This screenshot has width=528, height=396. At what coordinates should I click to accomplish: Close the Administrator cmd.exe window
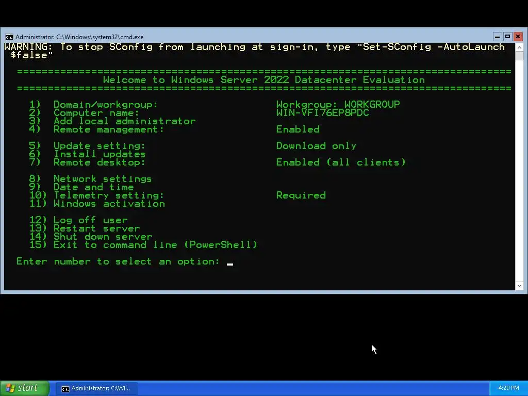pos(518,37)
